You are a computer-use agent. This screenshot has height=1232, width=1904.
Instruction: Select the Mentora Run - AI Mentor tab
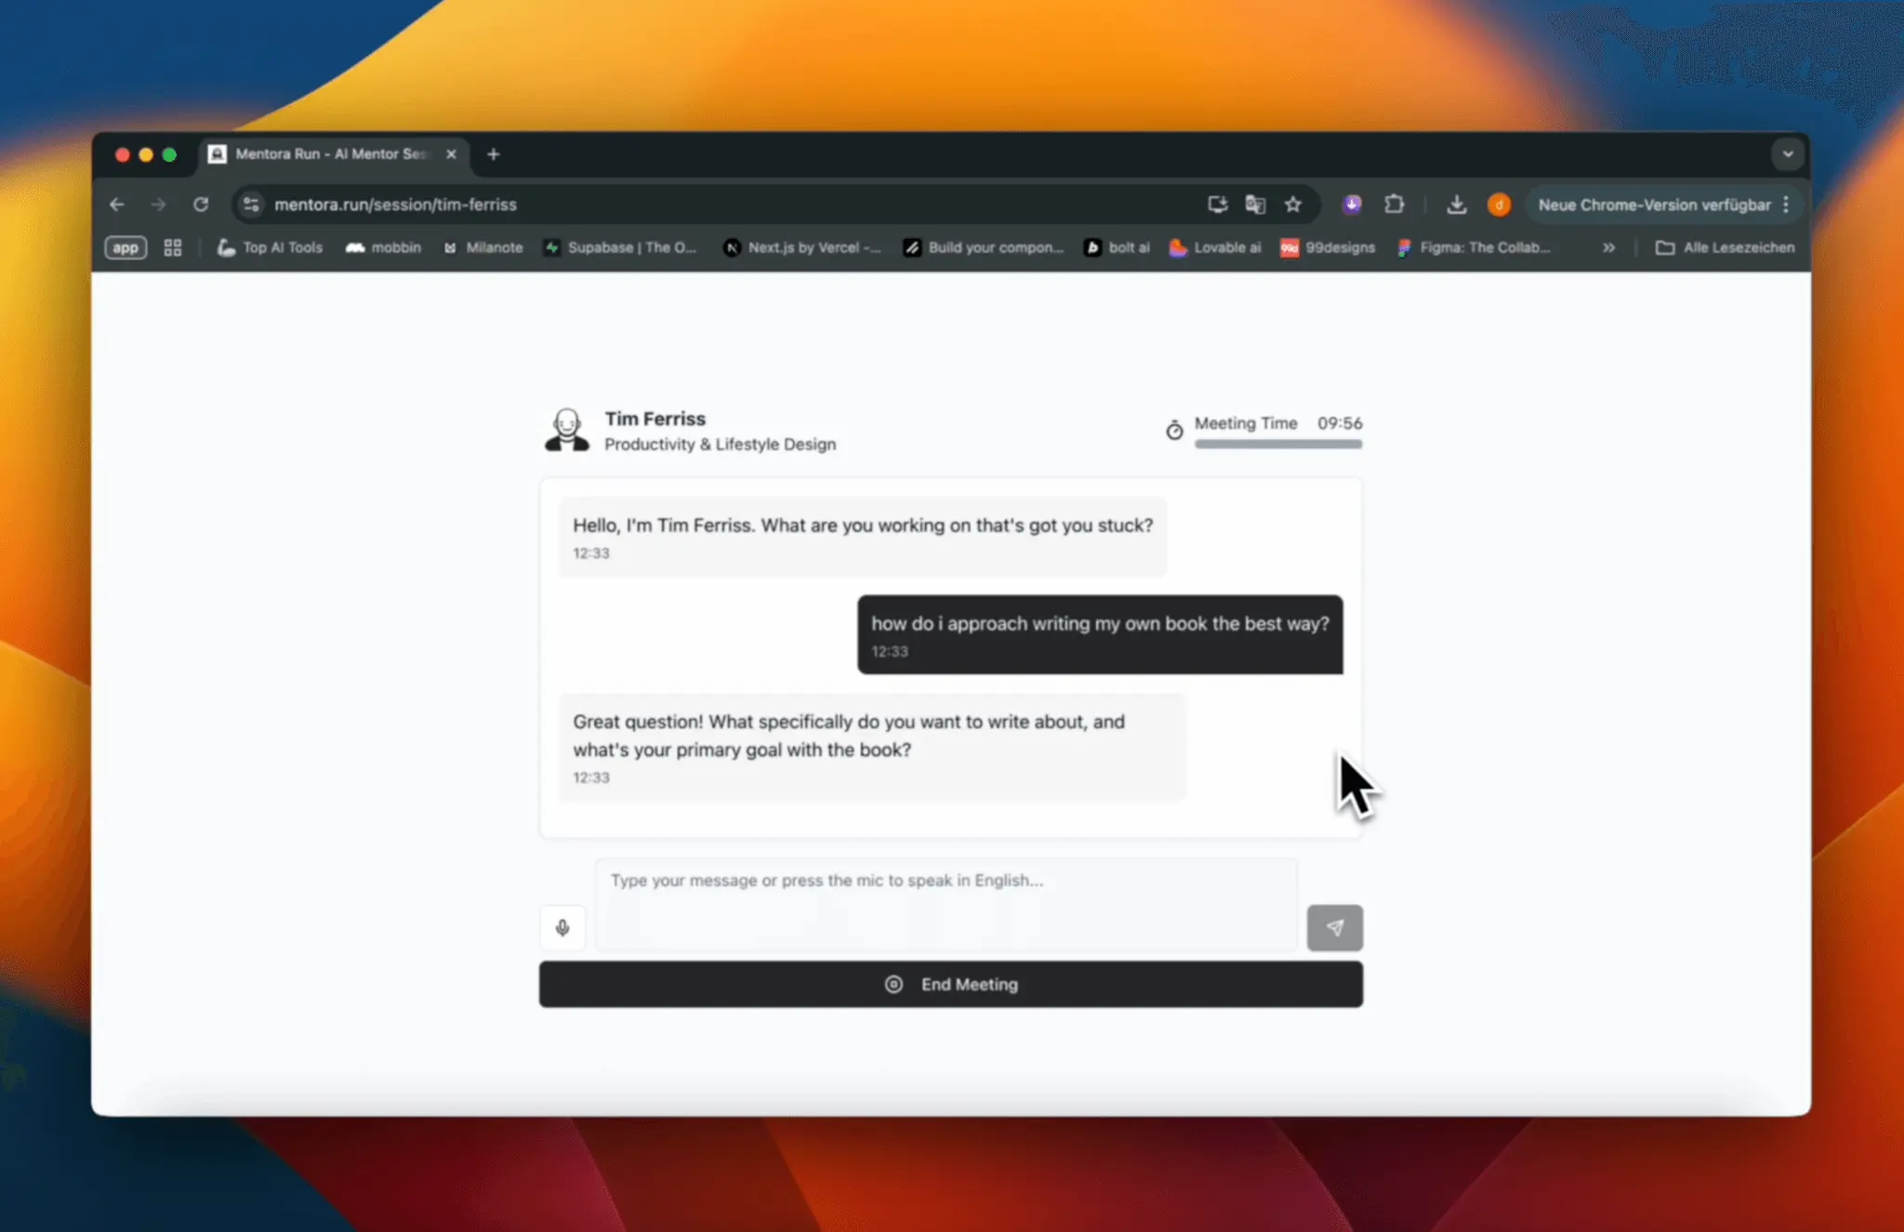(x=331, y=154)
